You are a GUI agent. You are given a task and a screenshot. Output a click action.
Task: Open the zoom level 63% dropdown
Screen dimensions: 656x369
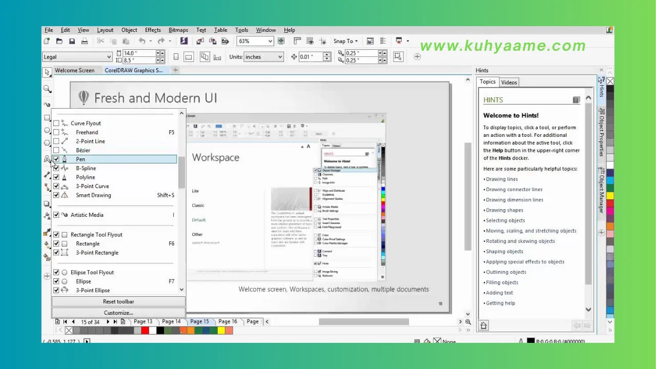[x=270, y=41]
